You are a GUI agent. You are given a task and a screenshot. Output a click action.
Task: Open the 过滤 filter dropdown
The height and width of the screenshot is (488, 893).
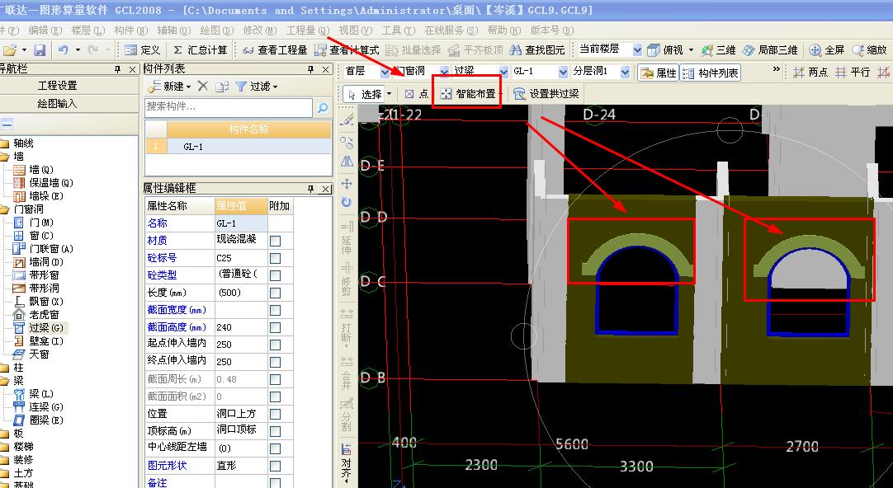(x=257, y=87)
